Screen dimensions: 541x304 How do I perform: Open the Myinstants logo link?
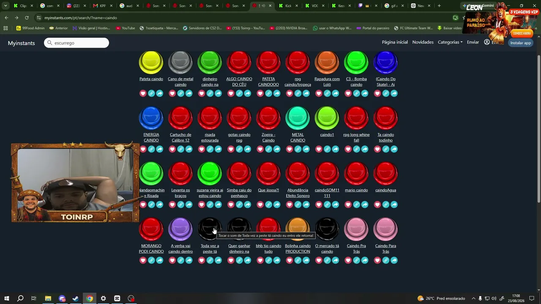pos(21,43)
